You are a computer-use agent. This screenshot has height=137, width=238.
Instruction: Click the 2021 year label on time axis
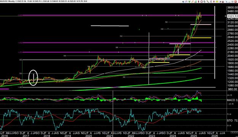[x=110, y=136]
